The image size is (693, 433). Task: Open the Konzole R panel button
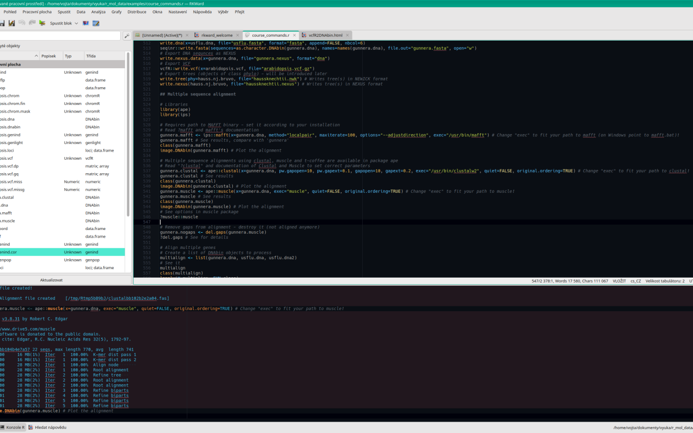pos(12,428)
